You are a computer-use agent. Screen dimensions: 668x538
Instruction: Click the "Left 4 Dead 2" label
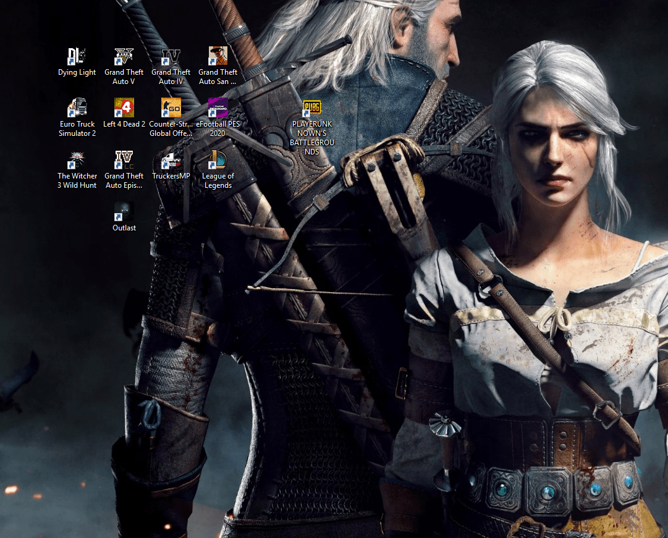[124, 124]
